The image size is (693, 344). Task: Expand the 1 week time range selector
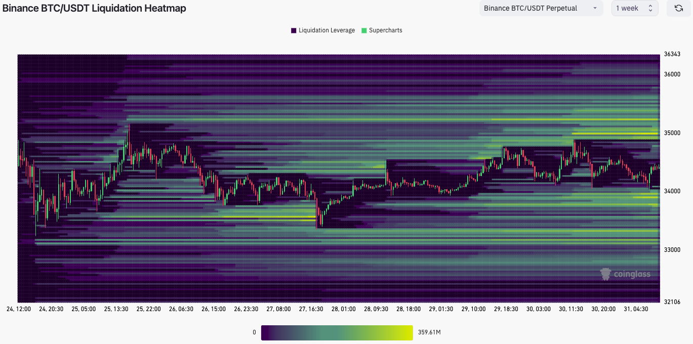(634, 8)
